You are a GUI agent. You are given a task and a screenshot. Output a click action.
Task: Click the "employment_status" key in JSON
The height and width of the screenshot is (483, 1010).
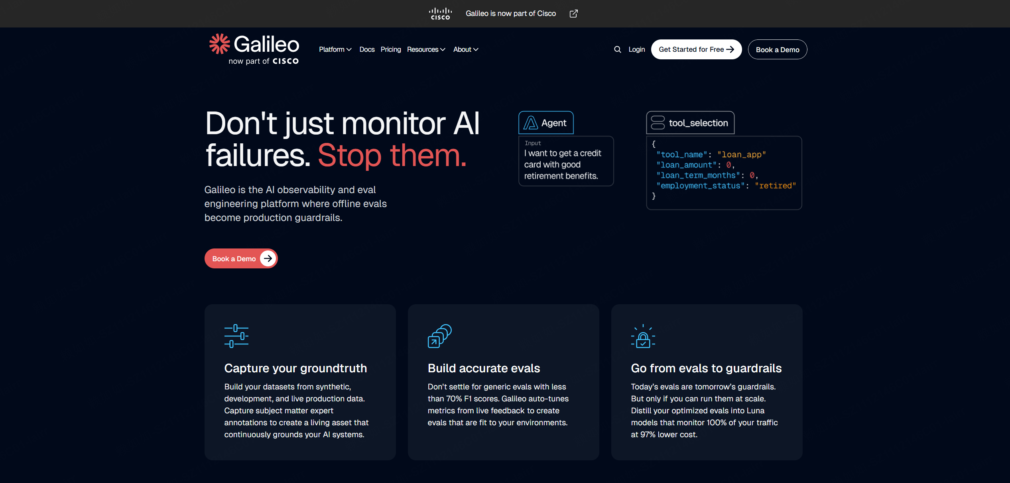point(700,186)
